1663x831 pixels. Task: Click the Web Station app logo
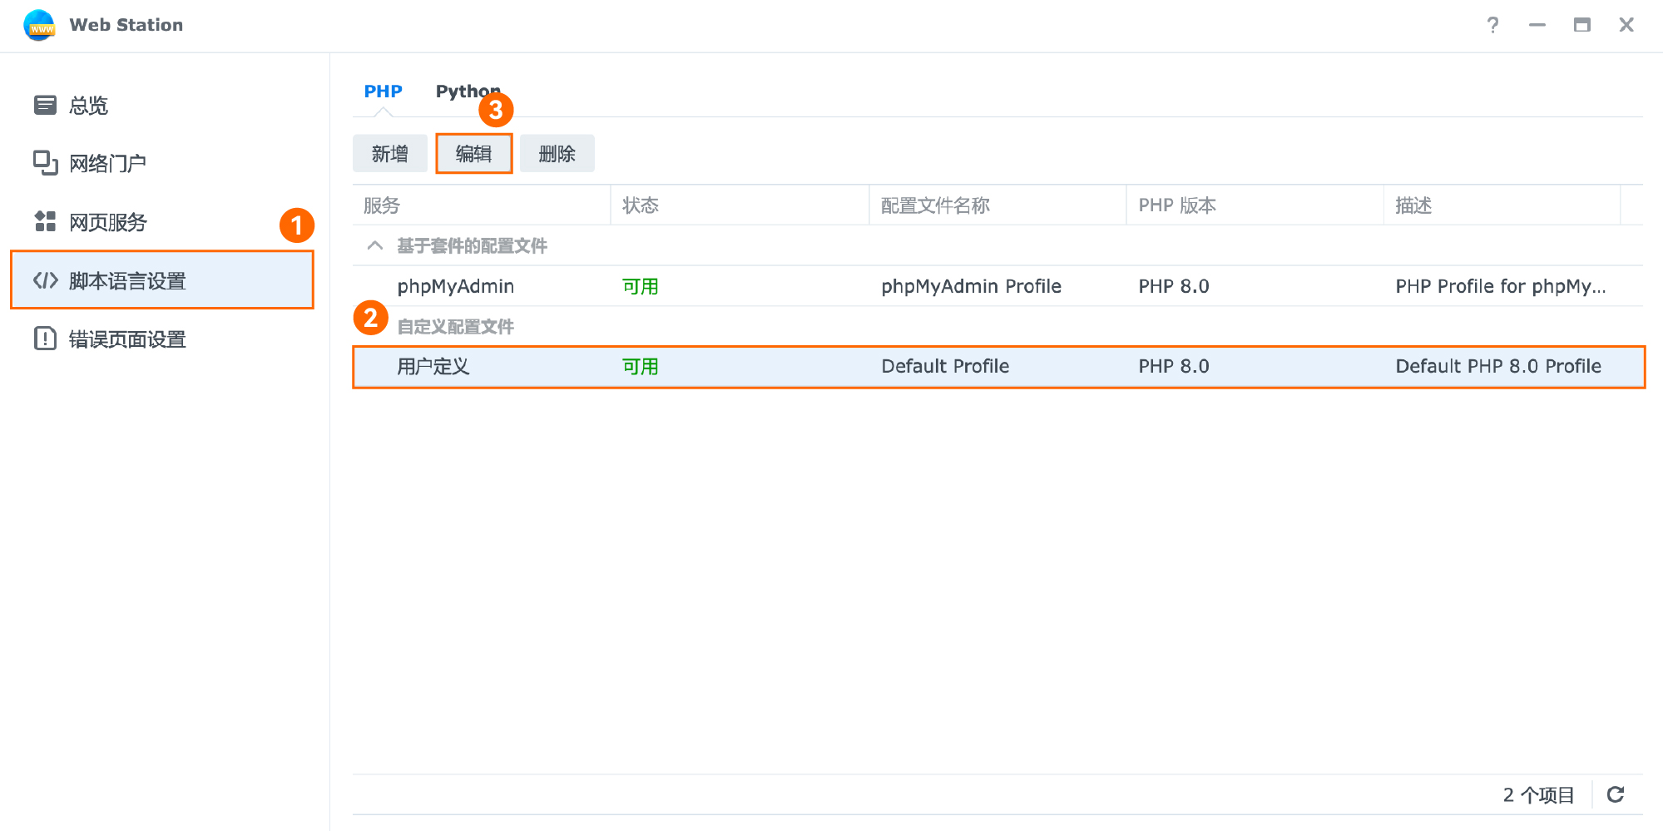[39, 25]
